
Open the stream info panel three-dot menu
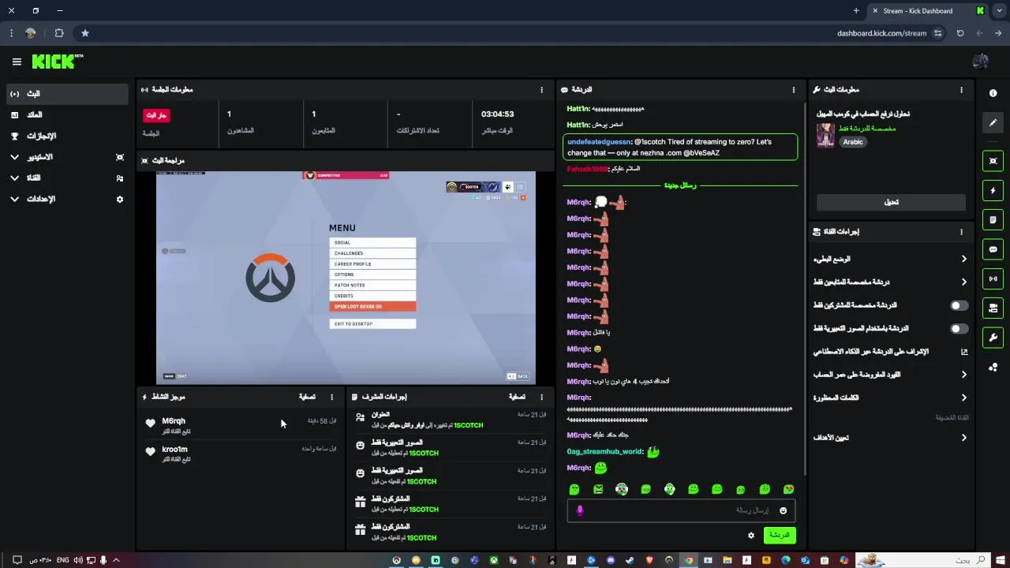961,90
